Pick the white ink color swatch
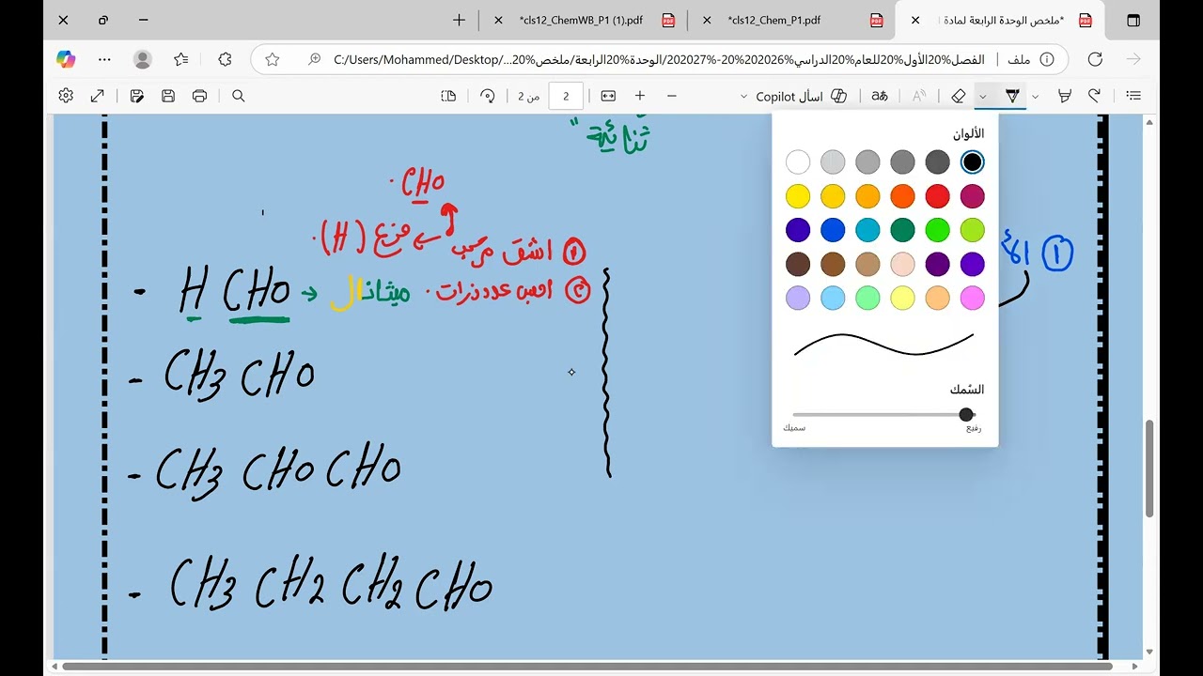The width and height of the screenshot is (1203, 676). [x=798, y=161]
